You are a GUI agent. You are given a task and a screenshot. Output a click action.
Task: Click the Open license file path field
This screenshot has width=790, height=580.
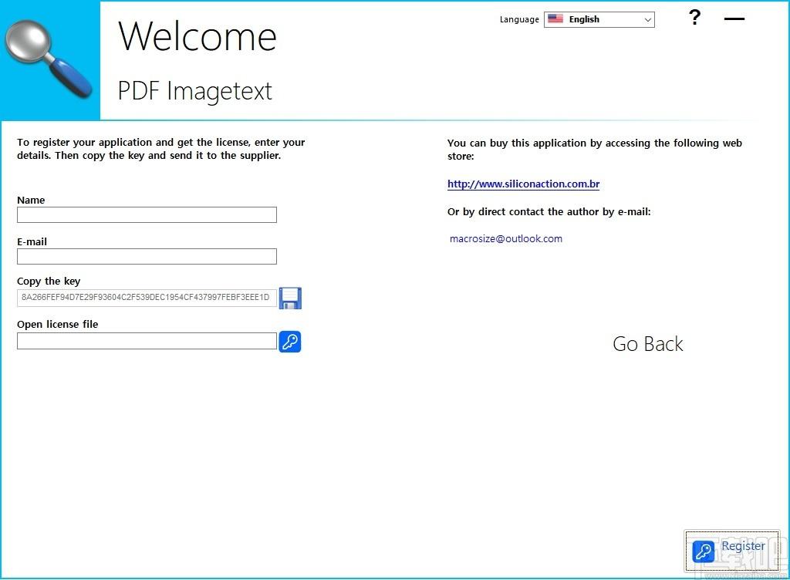(147, 341)
